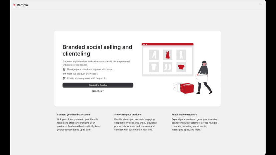Click Manage your brand and regions text
Image resolution: width=276 pixels, height=155 pixels.
90,70
